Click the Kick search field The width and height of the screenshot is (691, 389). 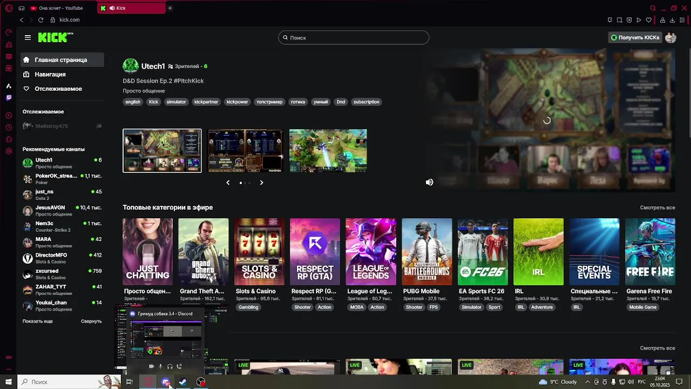[354, 37]
